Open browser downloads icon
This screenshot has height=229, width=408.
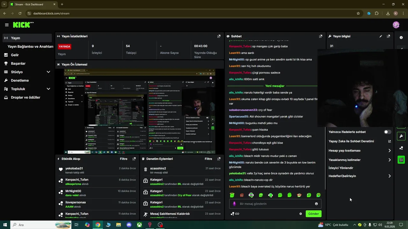(x=388, y=13)
